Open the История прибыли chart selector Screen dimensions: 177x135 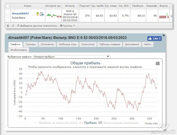[72, 57]
